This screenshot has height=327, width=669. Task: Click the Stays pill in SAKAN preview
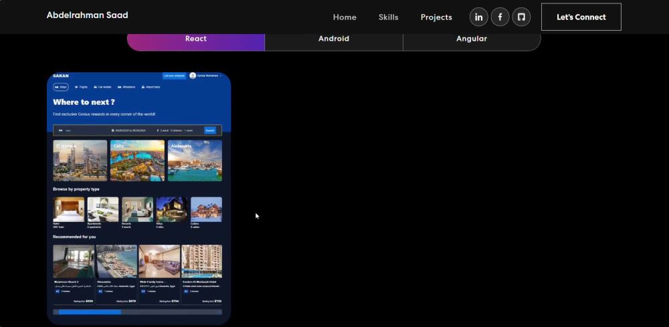61,87
